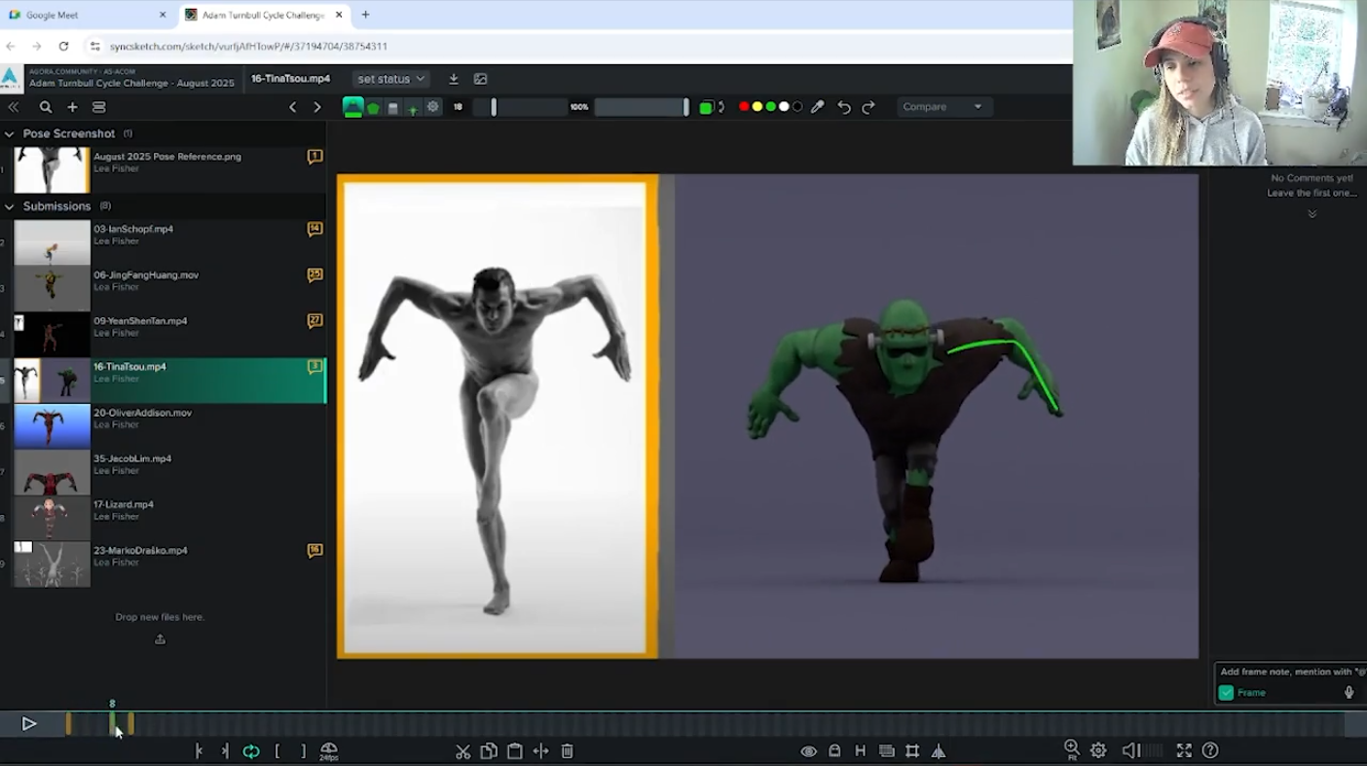Screen dimensions: 1367x766
Task: Copy the sketch frame
Action: pyautogui.click(x=489, y=750)
